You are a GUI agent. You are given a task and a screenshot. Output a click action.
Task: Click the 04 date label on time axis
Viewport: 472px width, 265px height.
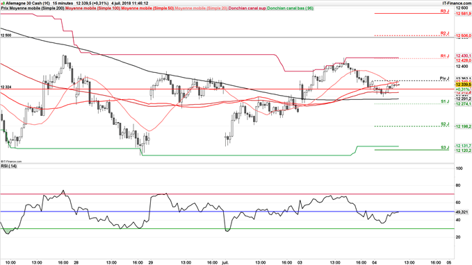coord(375,263)
